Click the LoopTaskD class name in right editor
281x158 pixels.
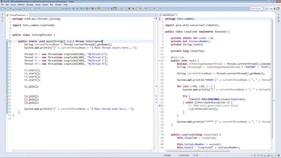pyautogui.click(x=191, y=32)
